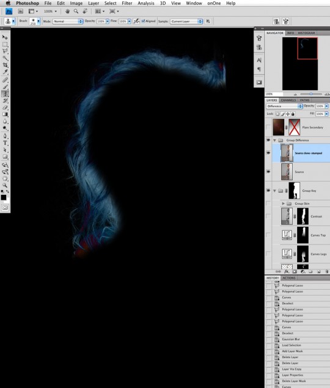Open the Brush preset picker dropdown
This screenshot has height=388, width=330.
click(x=38, y=21)
